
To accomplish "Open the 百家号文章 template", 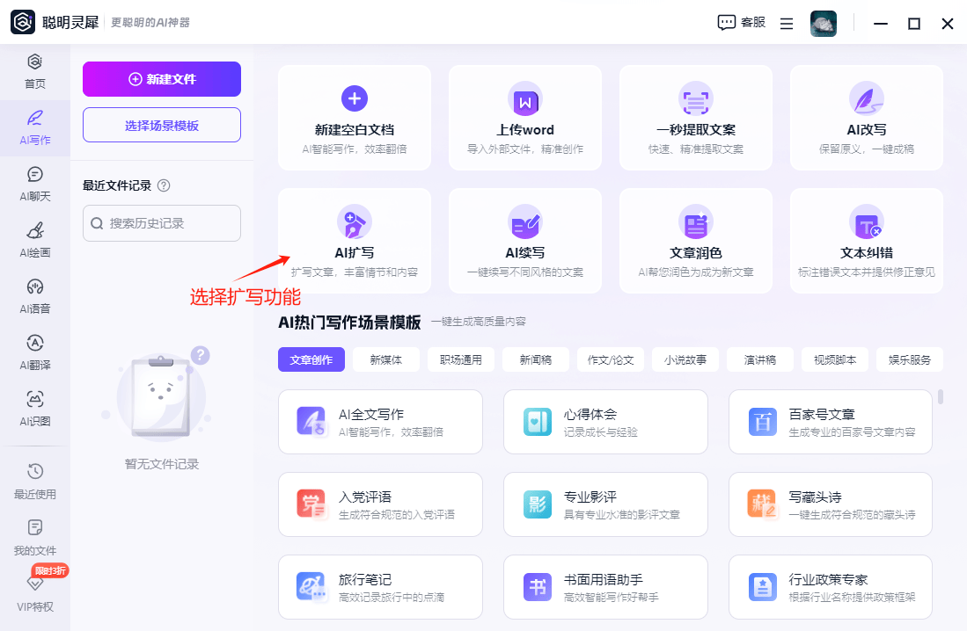I will click(x=831, y=422).
